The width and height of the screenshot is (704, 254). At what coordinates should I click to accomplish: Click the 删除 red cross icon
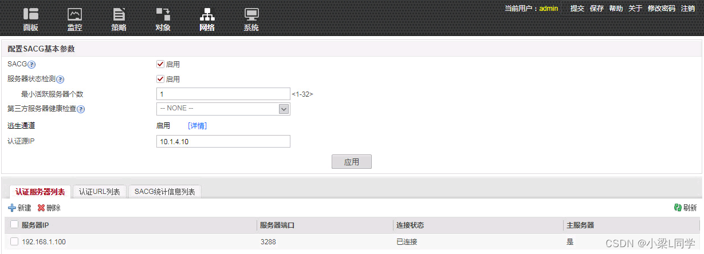click(41, 208)
